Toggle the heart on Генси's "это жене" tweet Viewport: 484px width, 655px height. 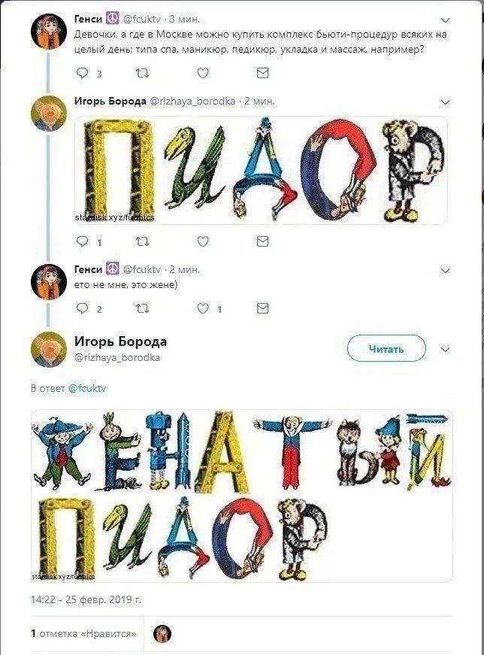pyautogui.click(x=202, y=308)
